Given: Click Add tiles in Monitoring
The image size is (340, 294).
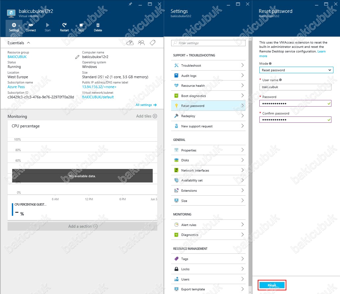Looking at the screenshot, I should (146, 116).
